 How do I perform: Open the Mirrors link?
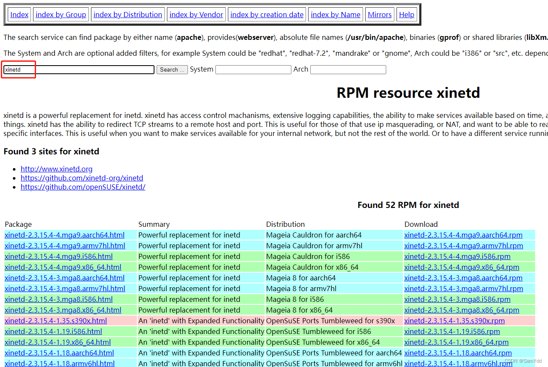click(x=380, y=15)
